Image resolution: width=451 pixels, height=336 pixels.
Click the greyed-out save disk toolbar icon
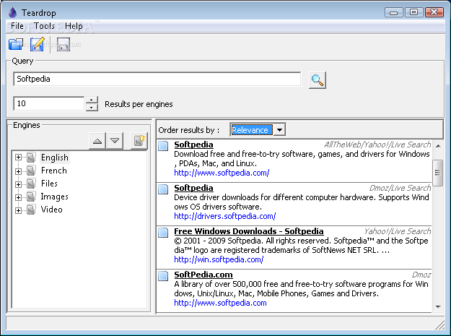pos(64,44)
